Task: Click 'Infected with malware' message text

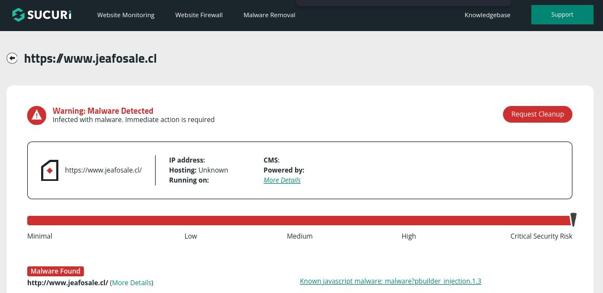Action: point(133,119)
